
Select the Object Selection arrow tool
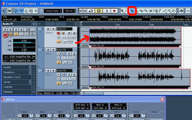(122, 11)
